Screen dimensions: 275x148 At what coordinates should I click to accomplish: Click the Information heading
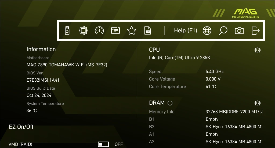41,49
